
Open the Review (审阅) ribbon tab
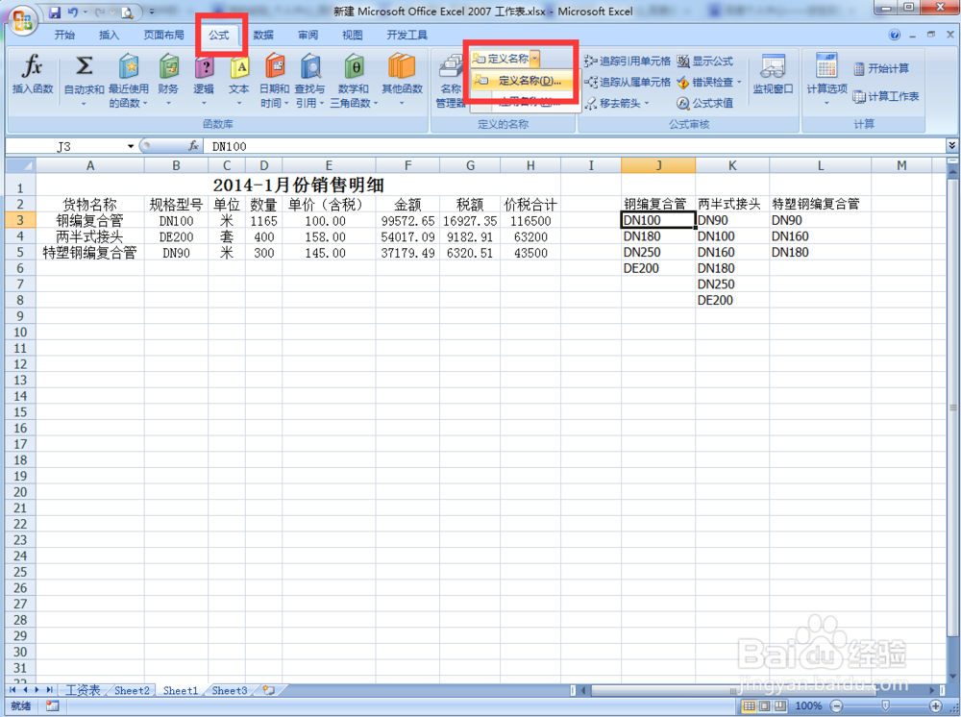click(x=308, y=35)
